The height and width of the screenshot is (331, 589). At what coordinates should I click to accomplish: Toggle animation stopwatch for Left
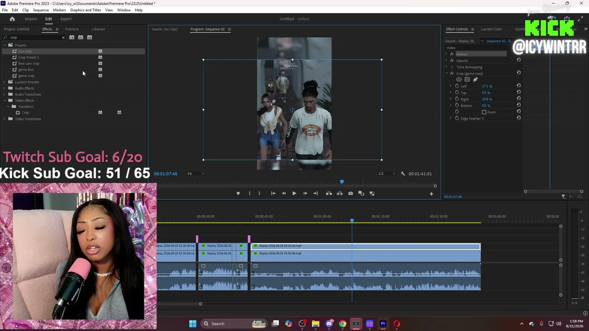pos(457,86)
